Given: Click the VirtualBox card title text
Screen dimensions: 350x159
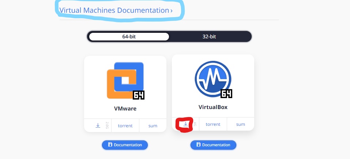Looking at the screenshot, I should tap(213, 107).
